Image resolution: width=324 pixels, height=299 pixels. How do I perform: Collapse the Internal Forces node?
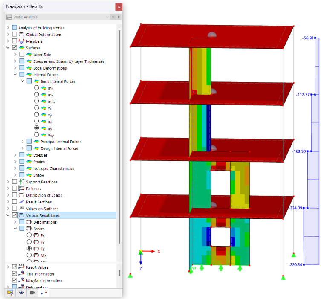(x=15, y=75)
